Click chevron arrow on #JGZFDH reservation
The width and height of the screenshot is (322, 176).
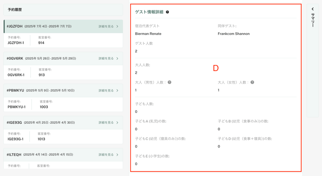coord(117,27)
